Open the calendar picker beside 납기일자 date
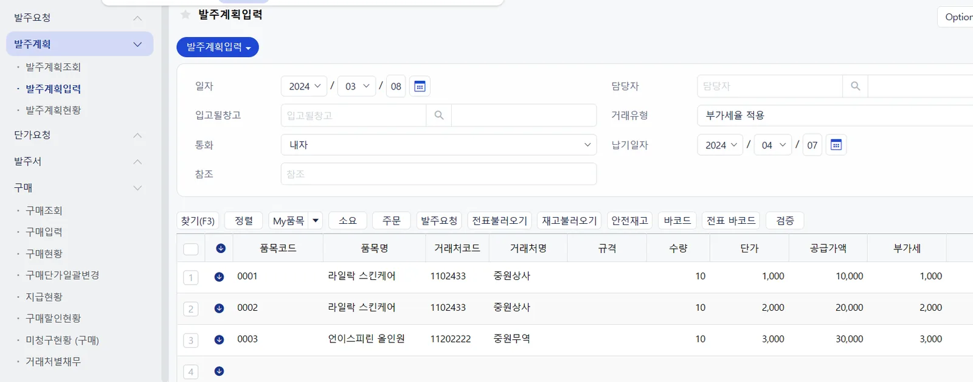The width and height of the screenshot is (973, 382). click(x=836, y=145)
